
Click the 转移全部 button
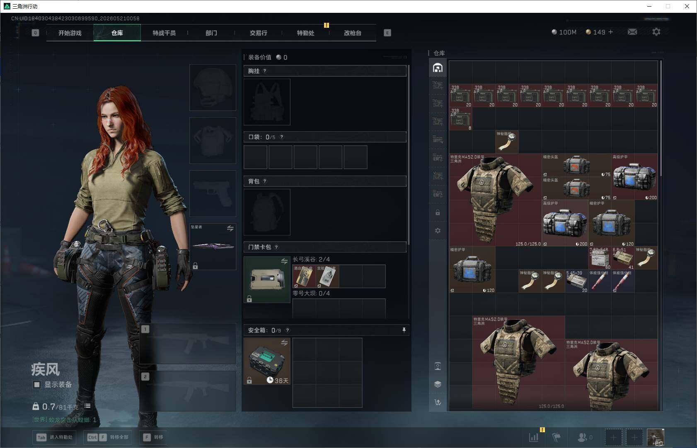(108, 437)
